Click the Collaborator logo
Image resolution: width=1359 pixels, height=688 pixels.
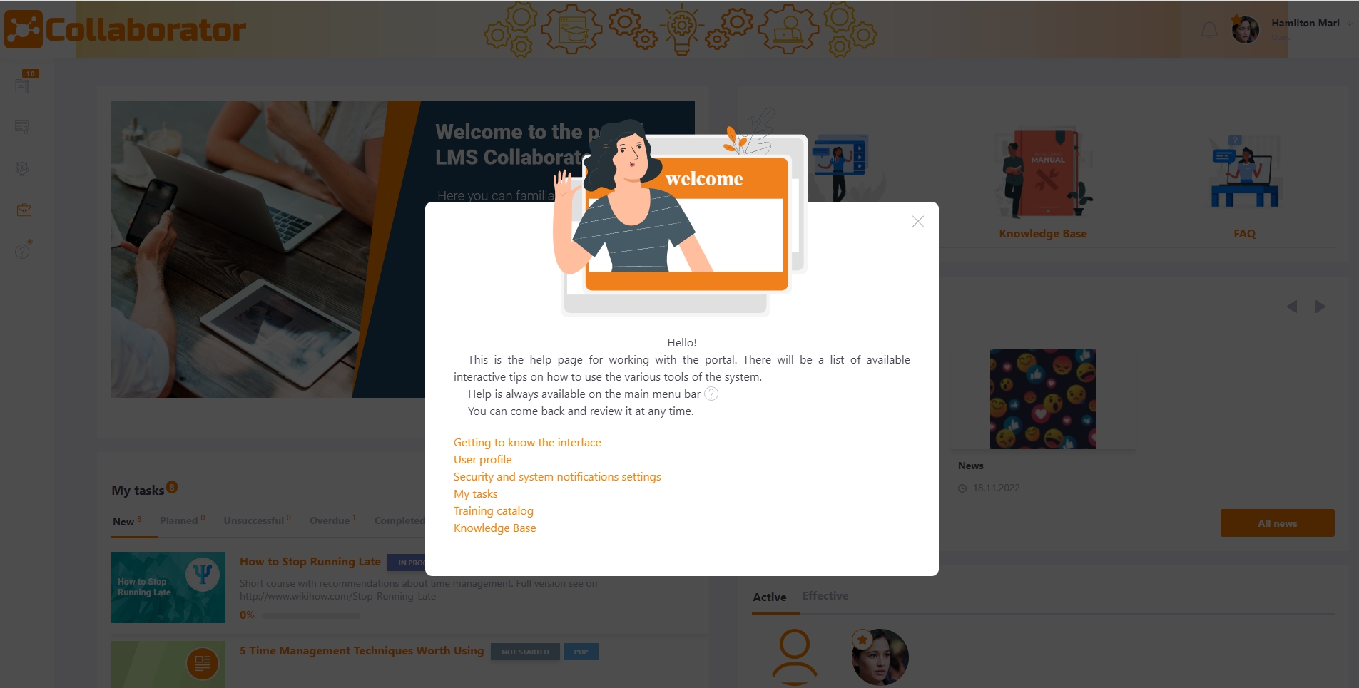[126, 29]
